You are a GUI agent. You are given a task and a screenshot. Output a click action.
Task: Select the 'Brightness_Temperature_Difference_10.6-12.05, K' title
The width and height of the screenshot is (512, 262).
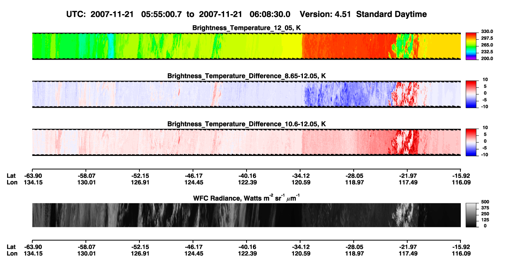247,124
